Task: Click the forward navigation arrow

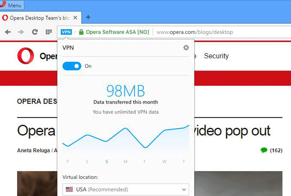Action: click(21, 32)
